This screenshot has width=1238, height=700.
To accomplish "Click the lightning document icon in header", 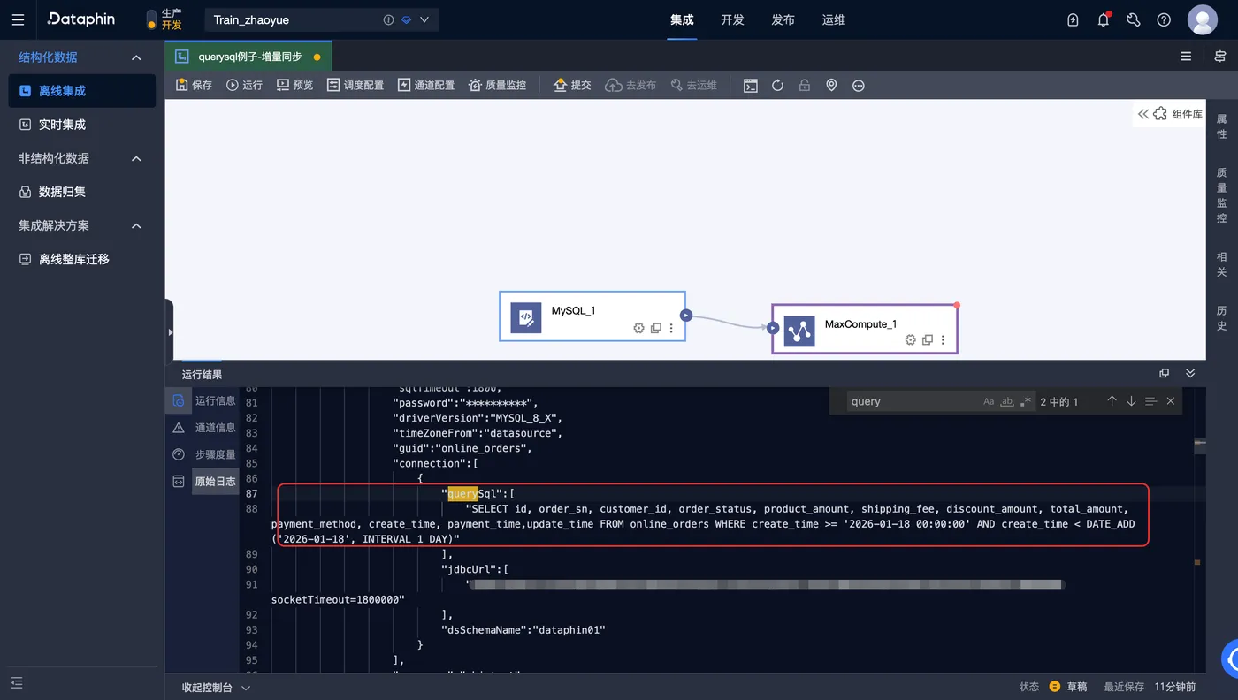I will pyautogui.click(x=1074, y=19).
